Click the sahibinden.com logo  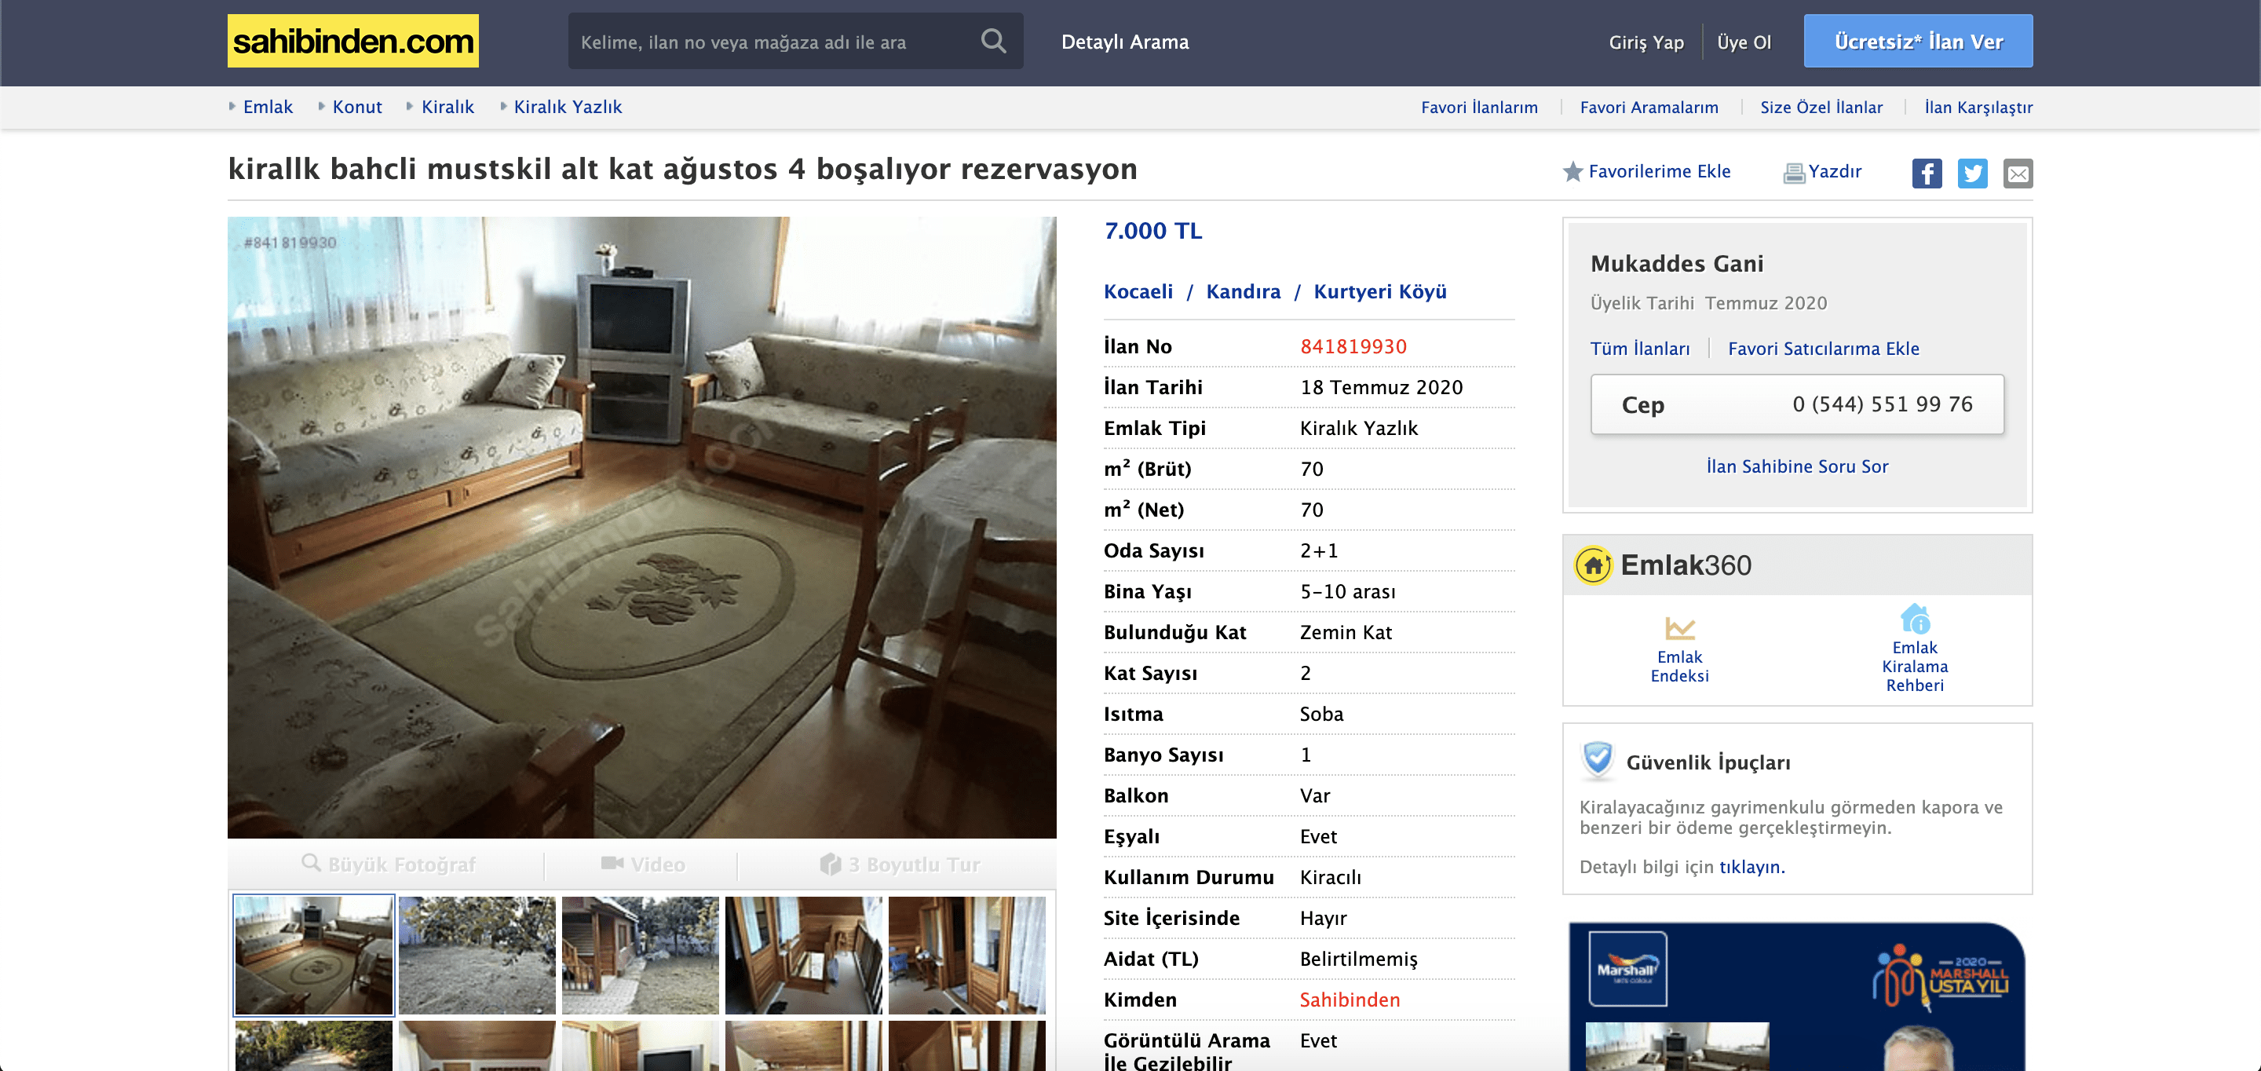click(x=352, y=42)
